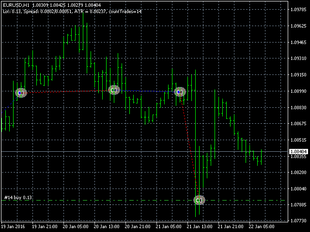Click the '19 Jan 21:00' time axis label
Screen dimensions: 310x232
click(x=45, y=227)
